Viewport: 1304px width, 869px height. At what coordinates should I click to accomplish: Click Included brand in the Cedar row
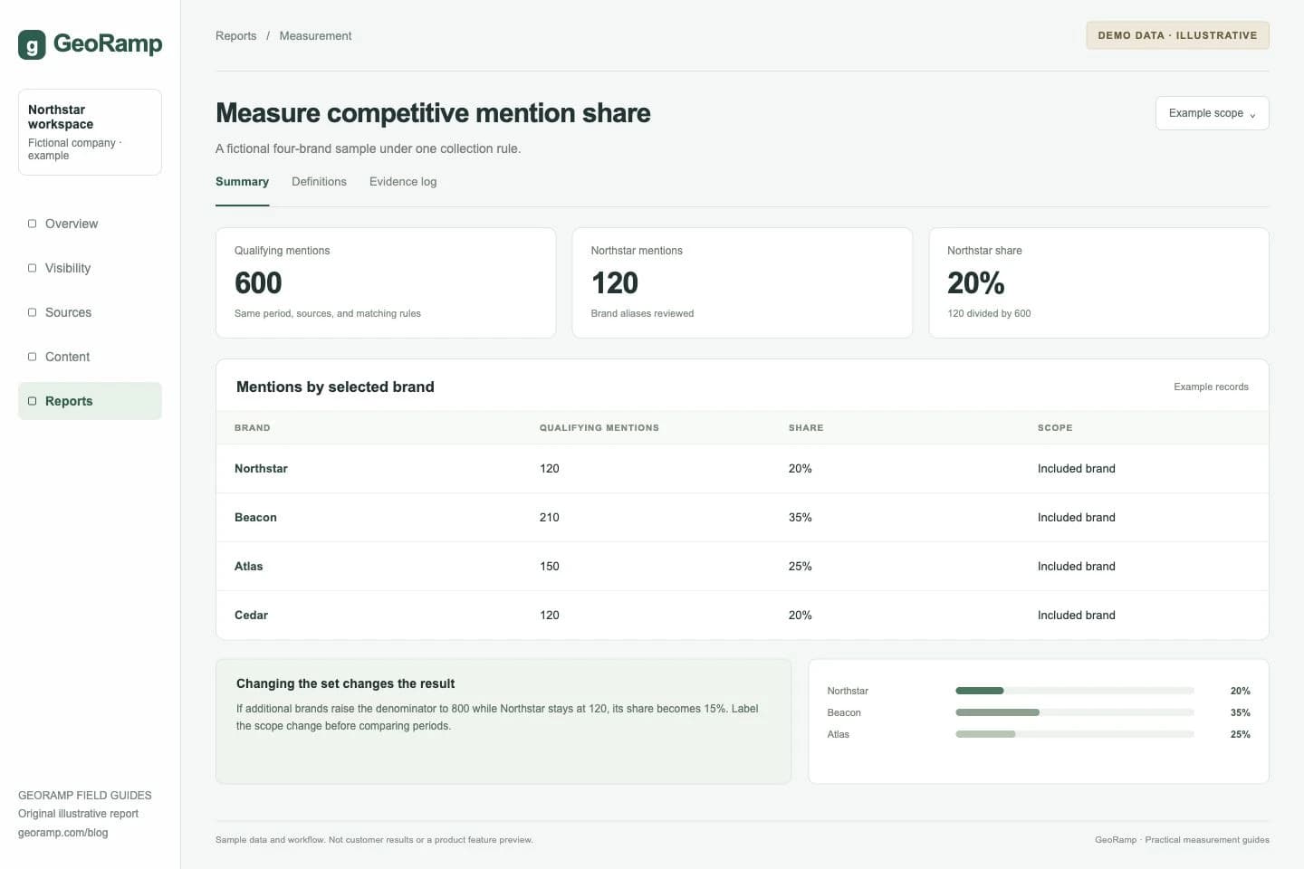[1076, 616]
